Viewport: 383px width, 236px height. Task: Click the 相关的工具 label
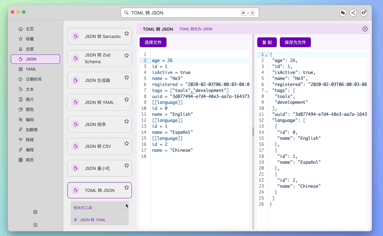pyautogui.click(x=83, y=208)
